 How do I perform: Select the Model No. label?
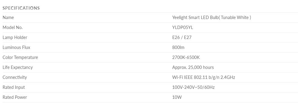tap(12, 27)
